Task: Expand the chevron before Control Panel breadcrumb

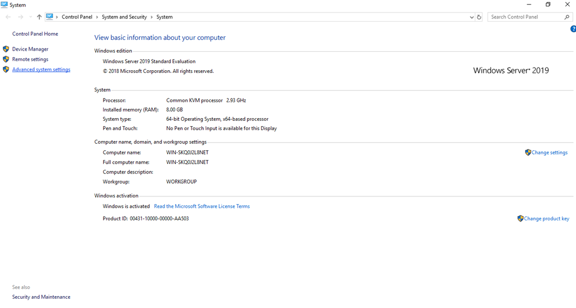Action: tap(57, 17)
